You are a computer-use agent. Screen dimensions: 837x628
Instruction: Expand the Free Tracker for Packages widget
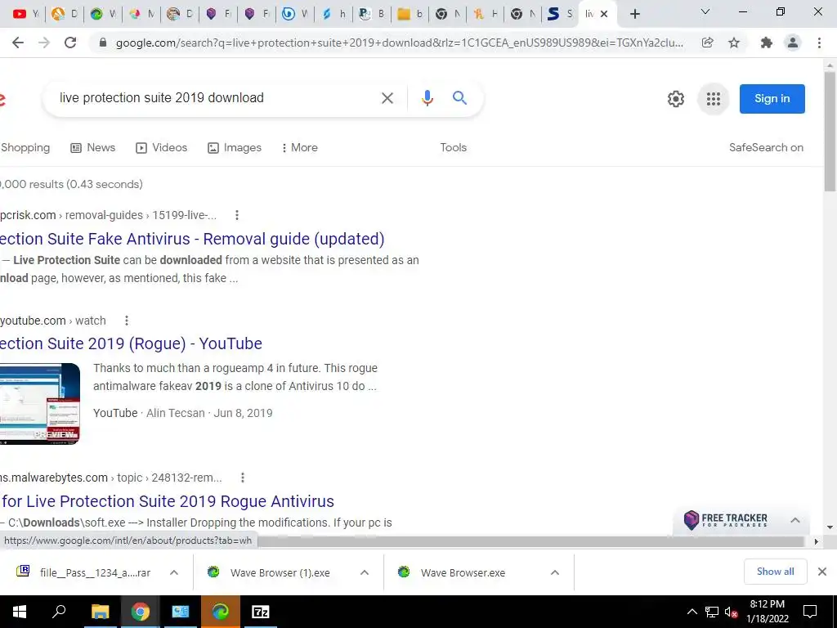point(794,520)
